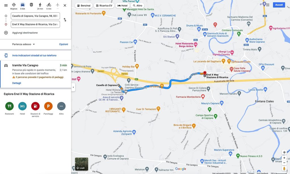Select driving mode 3 min tab
The height and width of the screenshot is (174, 290).
[23, 6]
